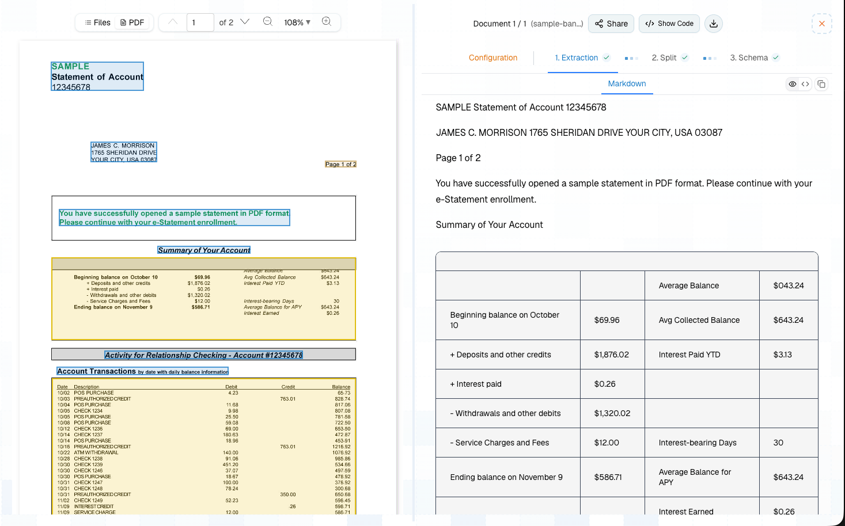Copy the markdown with the copy icon
845x526 pixels.
click(822, 84)
